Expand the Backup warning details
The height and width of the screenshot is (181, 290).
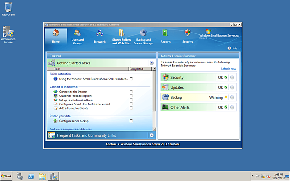click(x=232, y=97)
